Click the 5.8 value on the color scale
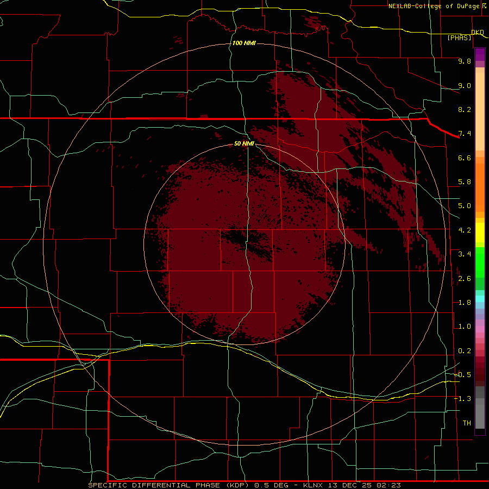The width and height of the screenshot is (489, 489). [x=465, y=182]
